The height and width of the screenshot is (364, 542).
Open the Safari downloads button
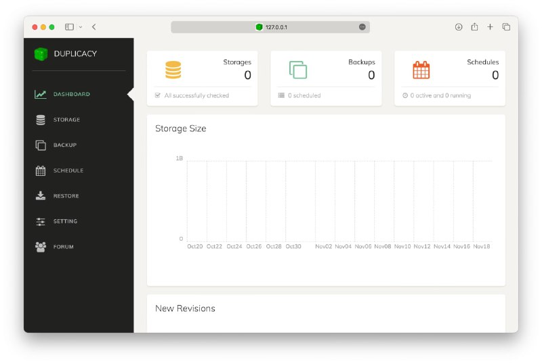pyautogui.click(x=459, y=27)
